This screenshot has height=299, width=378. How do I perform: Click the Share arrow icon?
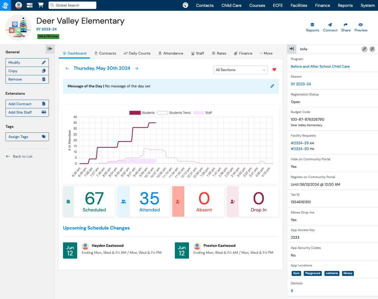pos(346,25)
